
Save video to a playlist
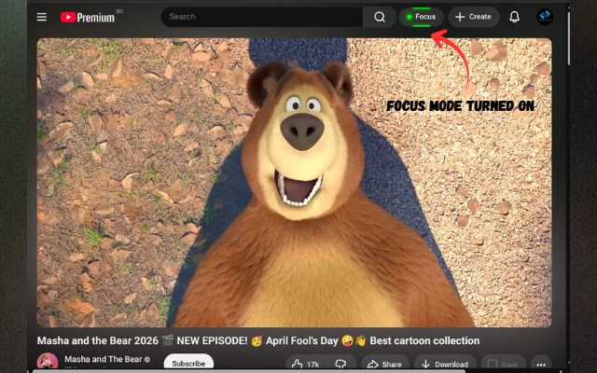click(x=503, y=364)
